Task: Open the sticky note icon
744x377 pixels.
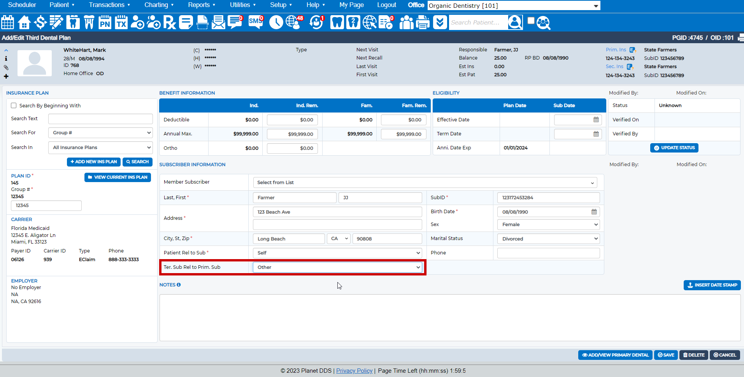Action: (x=186, y=22)
